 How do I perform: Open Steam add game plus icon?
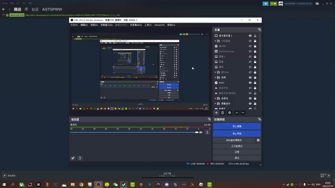tap(5, 175)
